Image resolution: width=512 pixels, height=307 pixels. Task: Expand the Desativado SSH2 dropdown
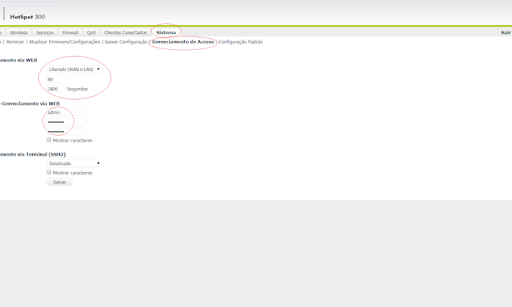point(74,164)
